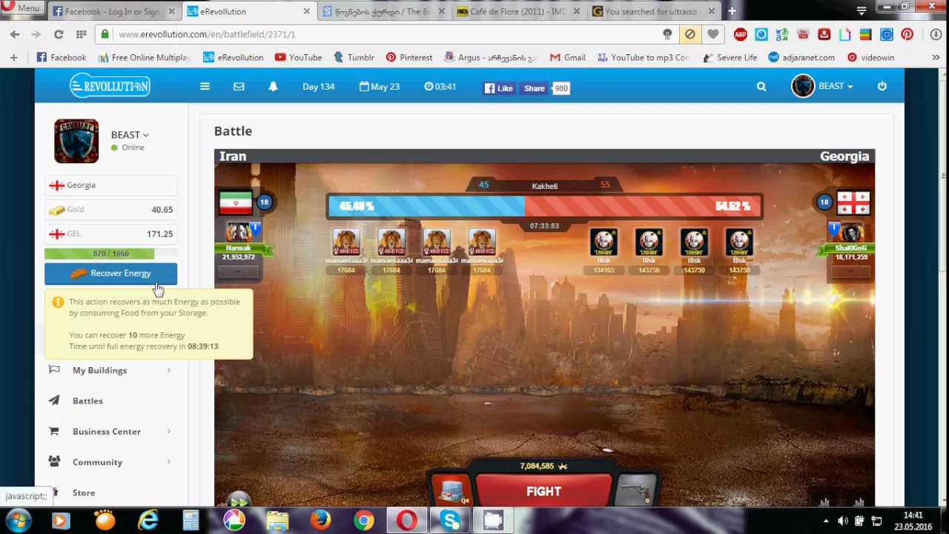Open the add new tab plus button
The height and width of the screenshot is (534, 949).
click(x=732, y=11)
